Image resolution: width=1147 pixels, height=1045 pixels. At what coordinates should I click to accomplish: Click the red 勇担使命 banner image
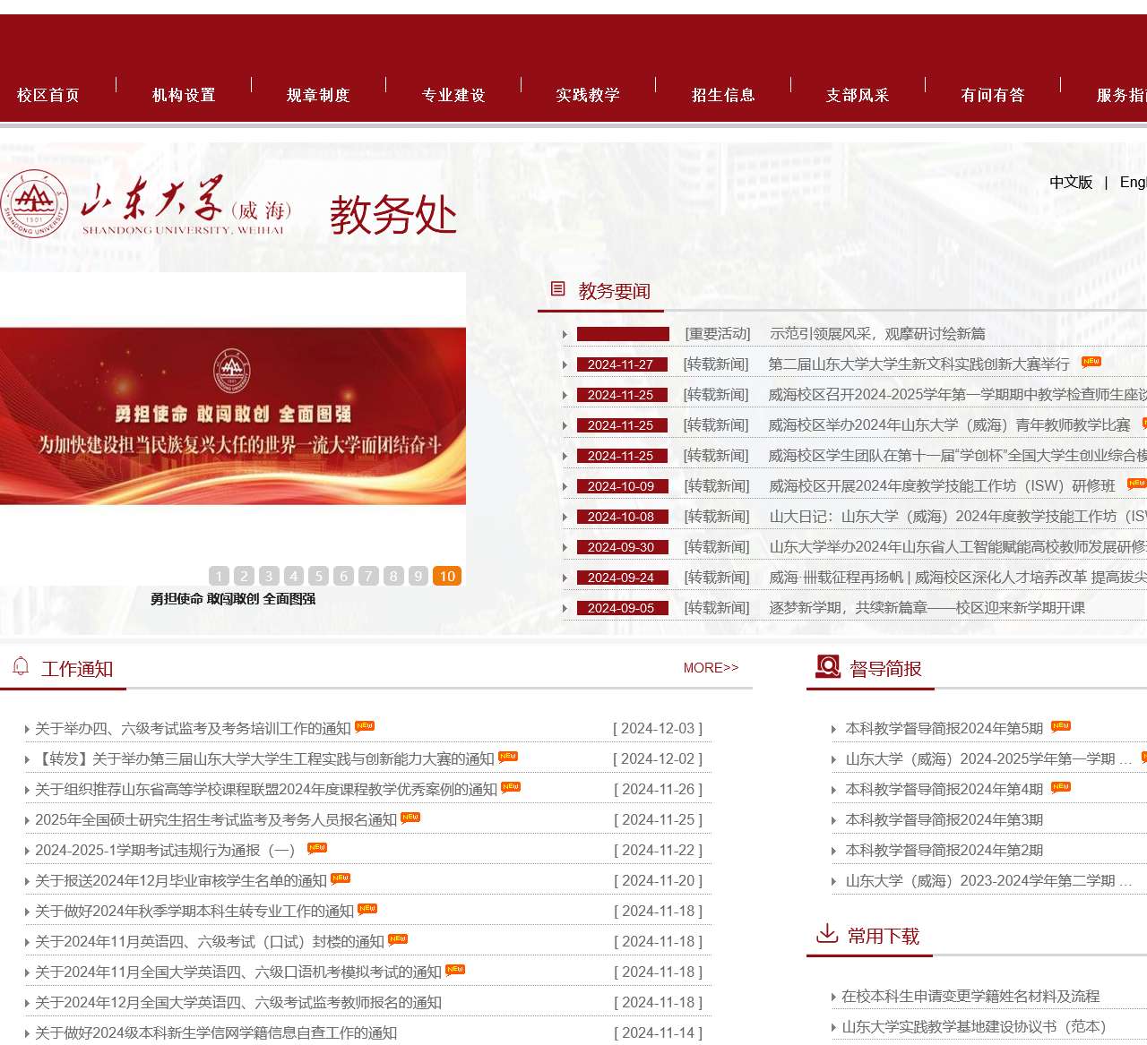tap(233, 415)
